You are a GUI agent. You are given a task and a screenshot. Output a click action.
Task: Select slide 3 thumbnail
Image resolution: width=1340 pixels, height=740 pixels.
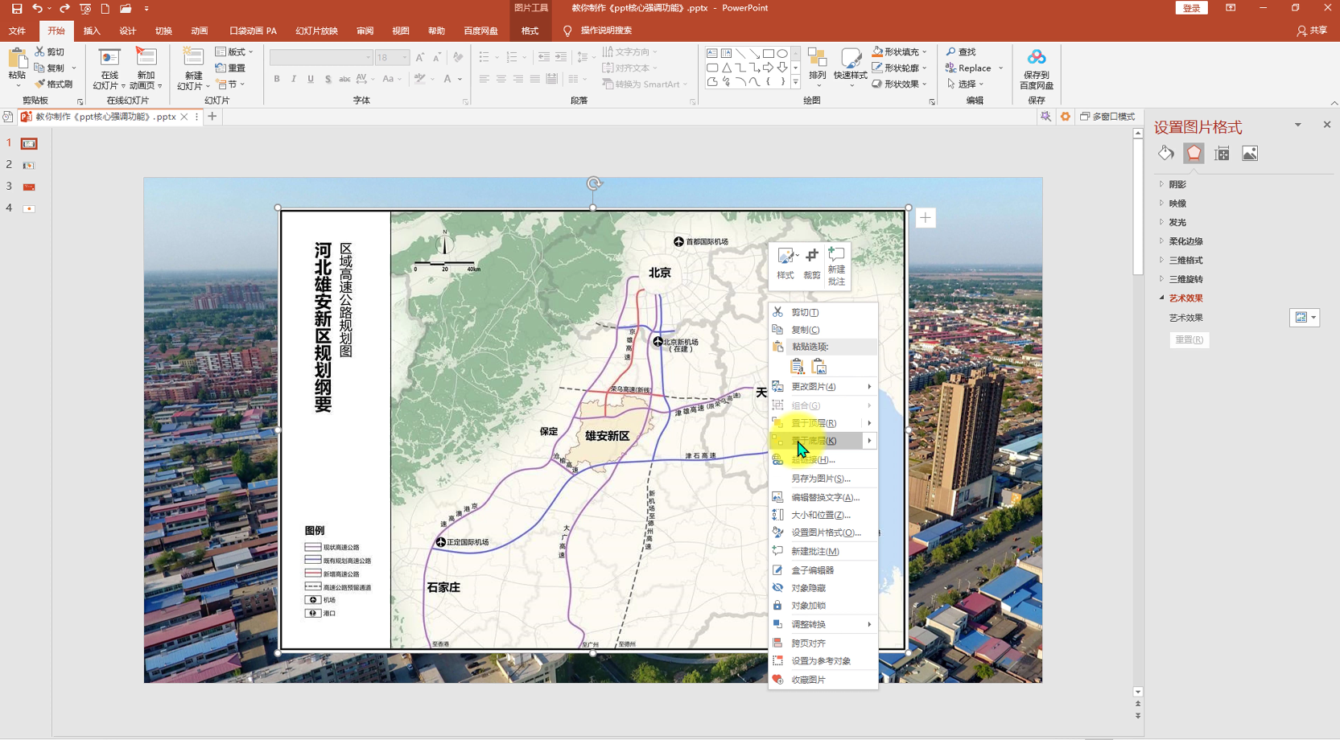pos(29,187)
